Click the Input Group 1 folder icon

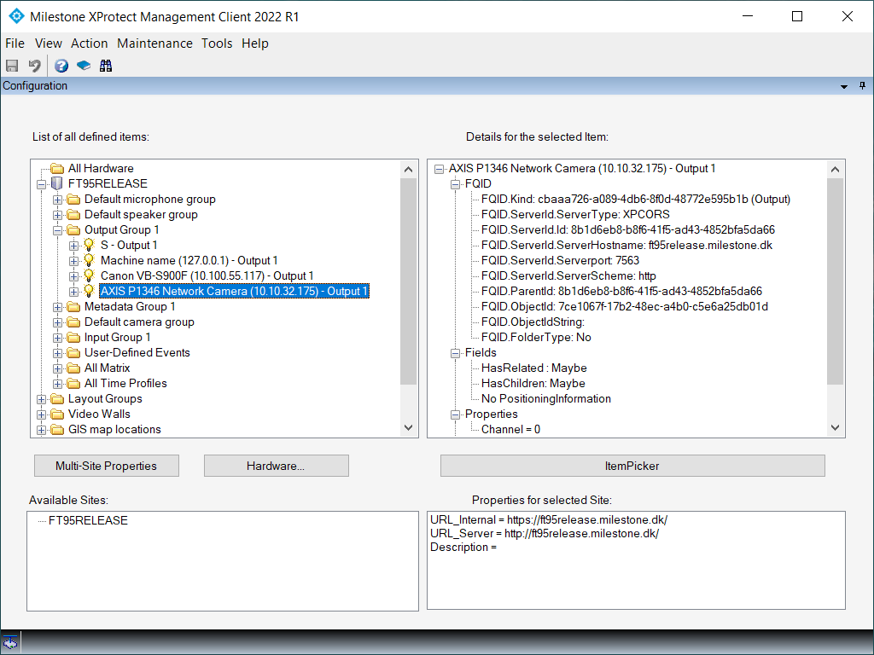tap(73, 337)
